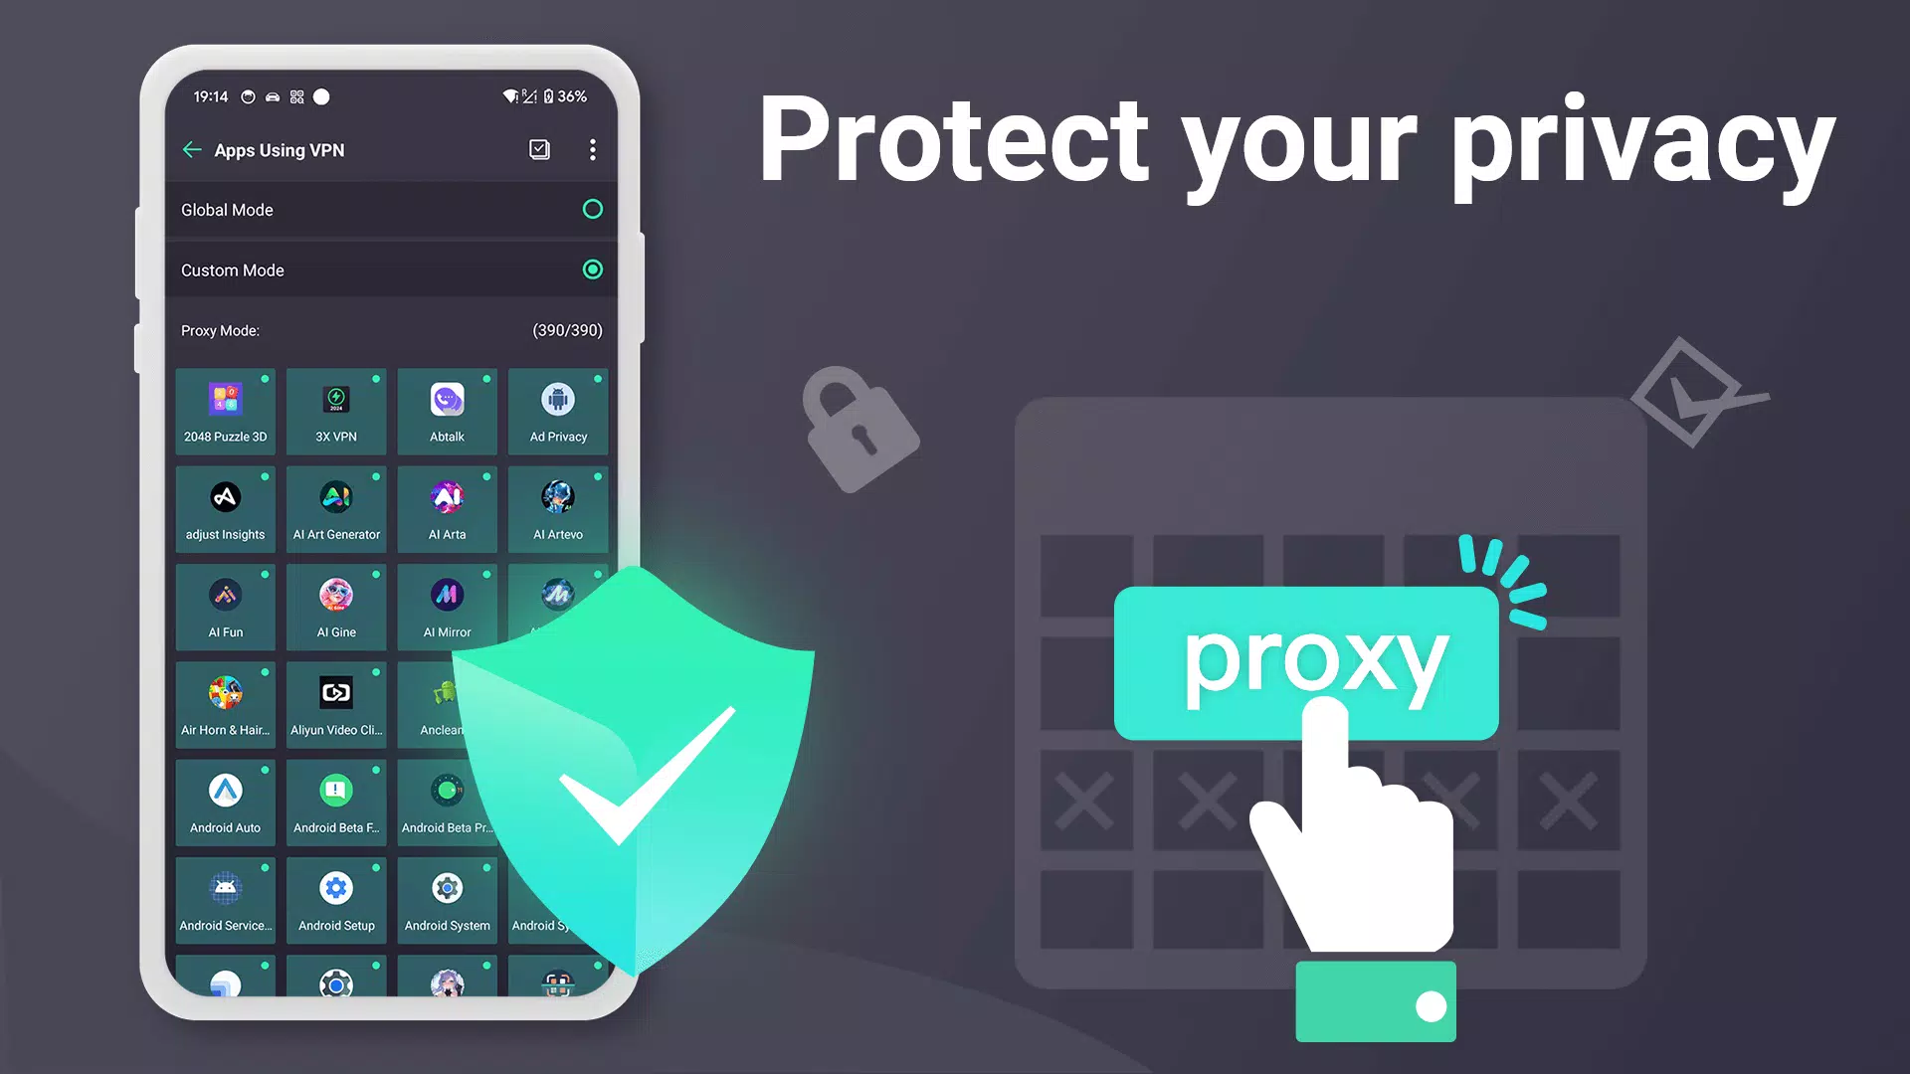The width and height of the screenshot is (1910, 1074).
Task: Open the three-dot overflow menu
Action: point(593,148)
